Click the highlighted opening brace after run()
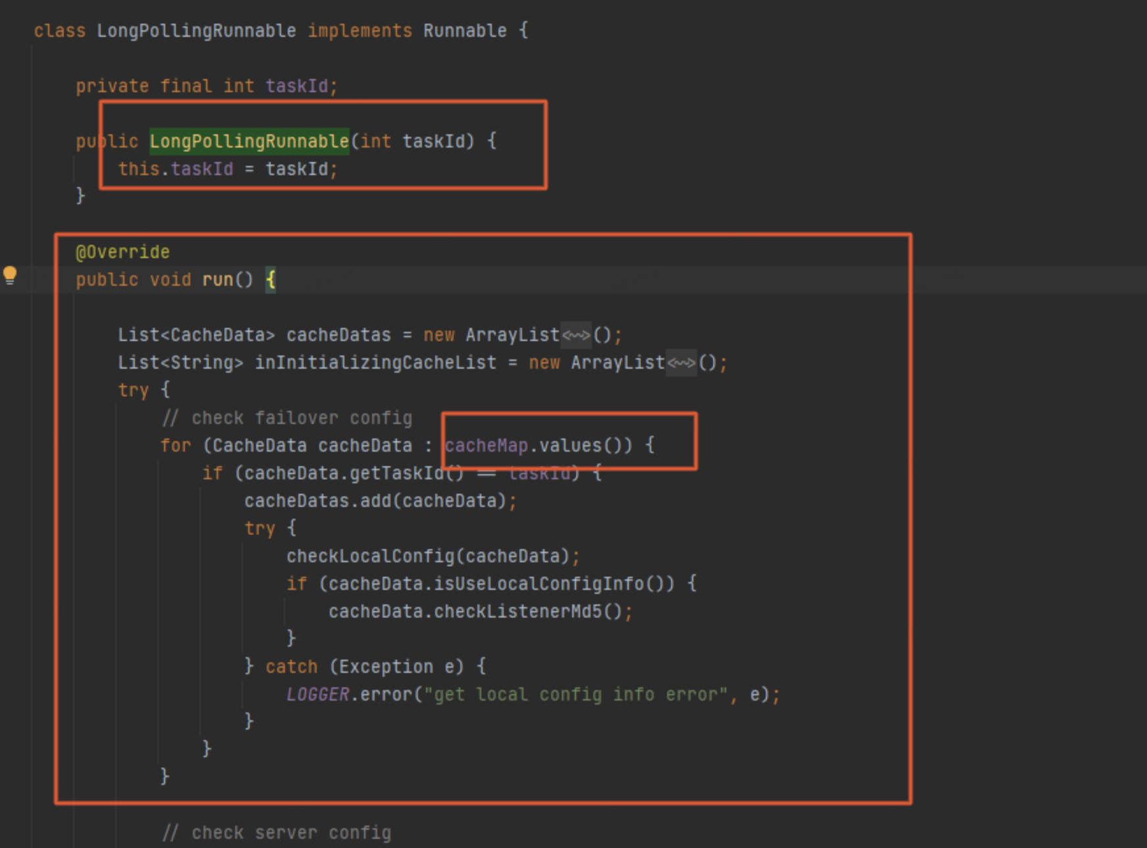1147x848 pixels. pos(270,280)
